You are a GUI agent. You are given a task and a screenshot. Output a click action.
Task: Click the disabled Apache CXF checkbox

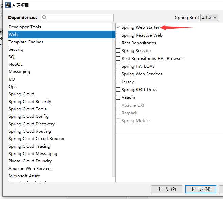118,105
